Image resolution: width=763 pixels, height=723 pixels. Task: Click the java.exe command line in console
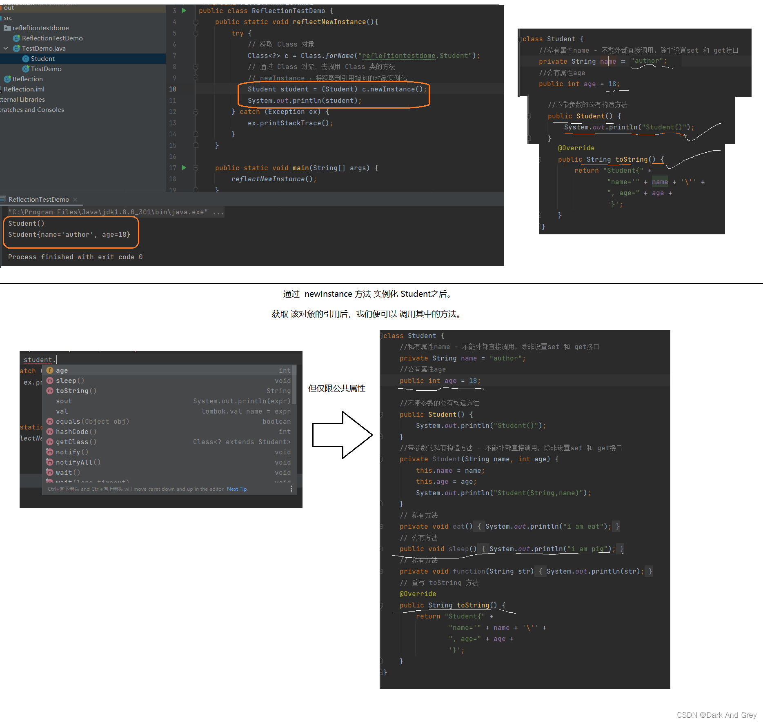point(116,212)
